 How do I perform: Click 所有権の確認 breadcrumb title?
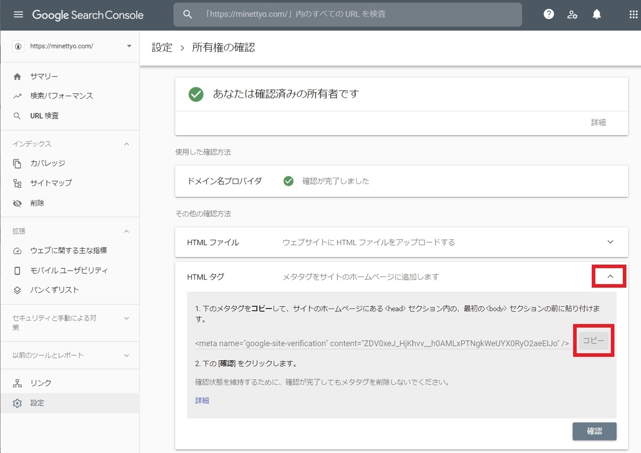pyautogui.click(x=223, y=47)
